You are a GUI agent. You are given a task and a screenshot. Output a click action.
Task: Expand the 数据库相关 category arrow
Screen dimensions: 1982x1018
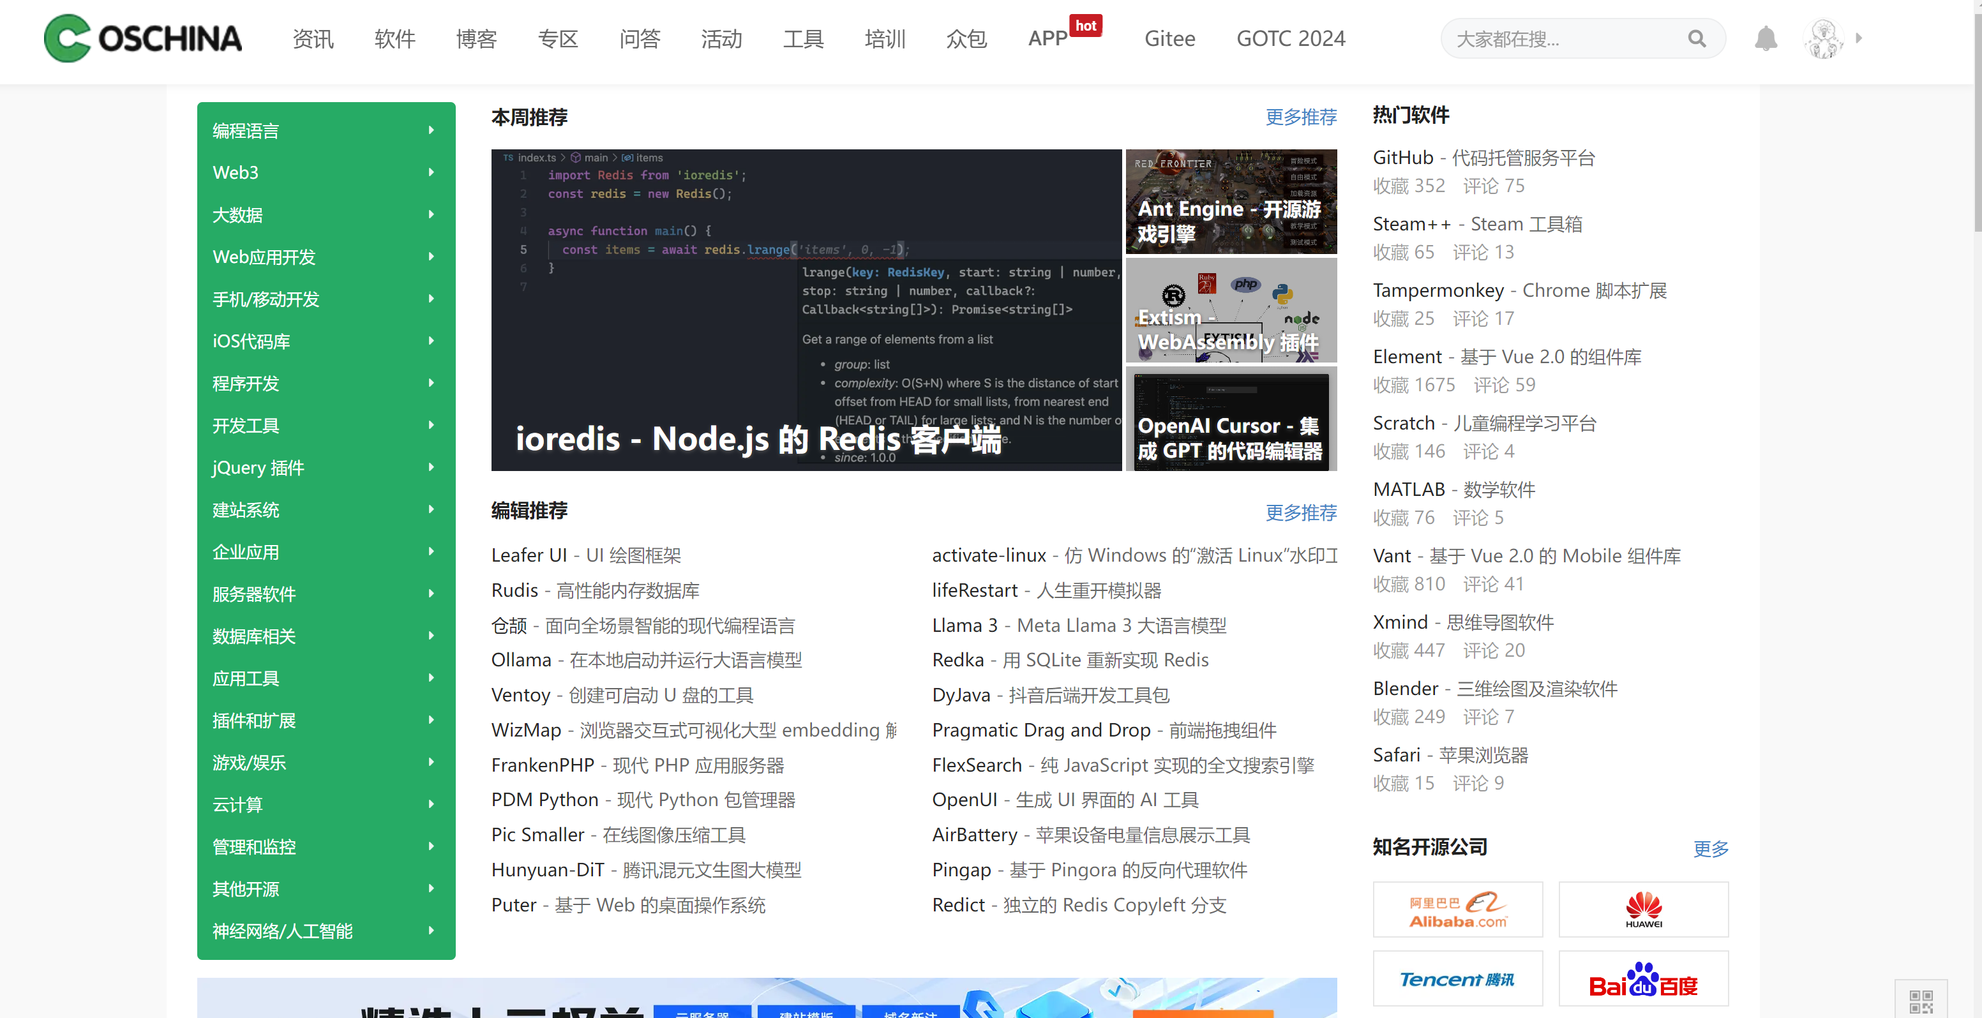(431, 636)
